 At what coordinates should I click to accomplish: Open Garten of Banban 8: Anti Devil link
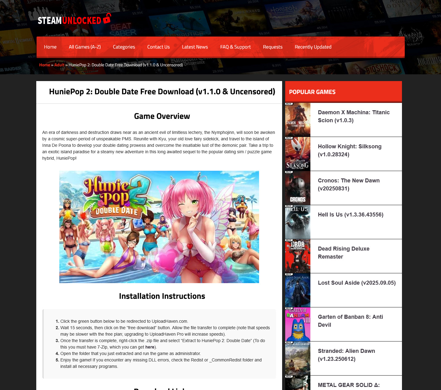click(x=350, y=321)
